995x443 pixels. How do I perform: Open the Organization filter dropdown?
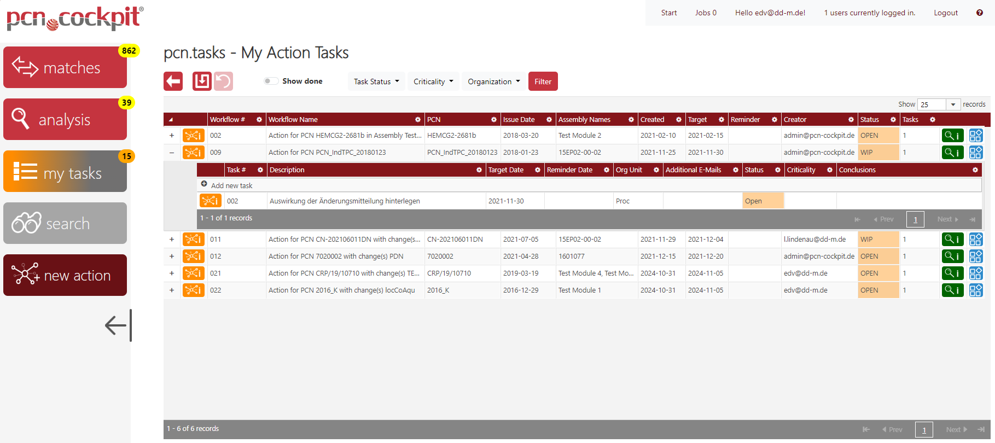point(493,81)
